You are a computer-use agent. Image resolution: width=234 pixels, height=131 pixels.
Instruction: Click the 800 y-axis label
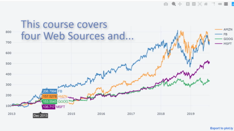pos(8,32)
